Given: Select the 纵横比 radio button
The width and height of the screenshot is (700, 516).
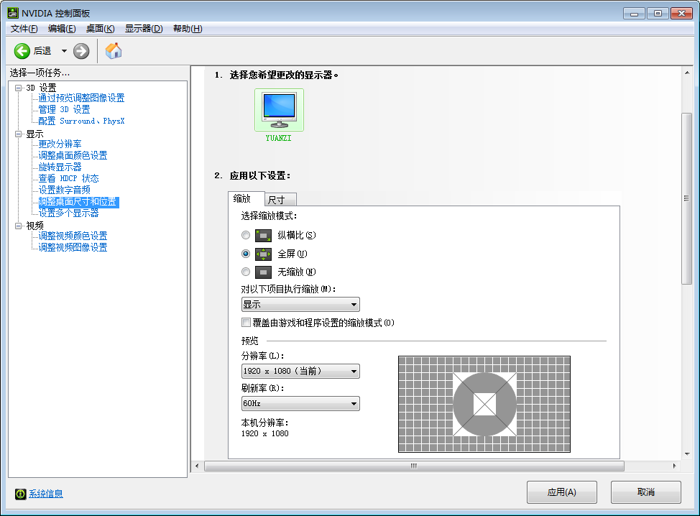Looking at the screenshot, I should (x=246, y=235).
